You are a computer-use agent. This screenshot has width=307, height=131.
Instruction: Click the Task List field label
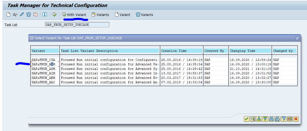[x=11, y=25]
